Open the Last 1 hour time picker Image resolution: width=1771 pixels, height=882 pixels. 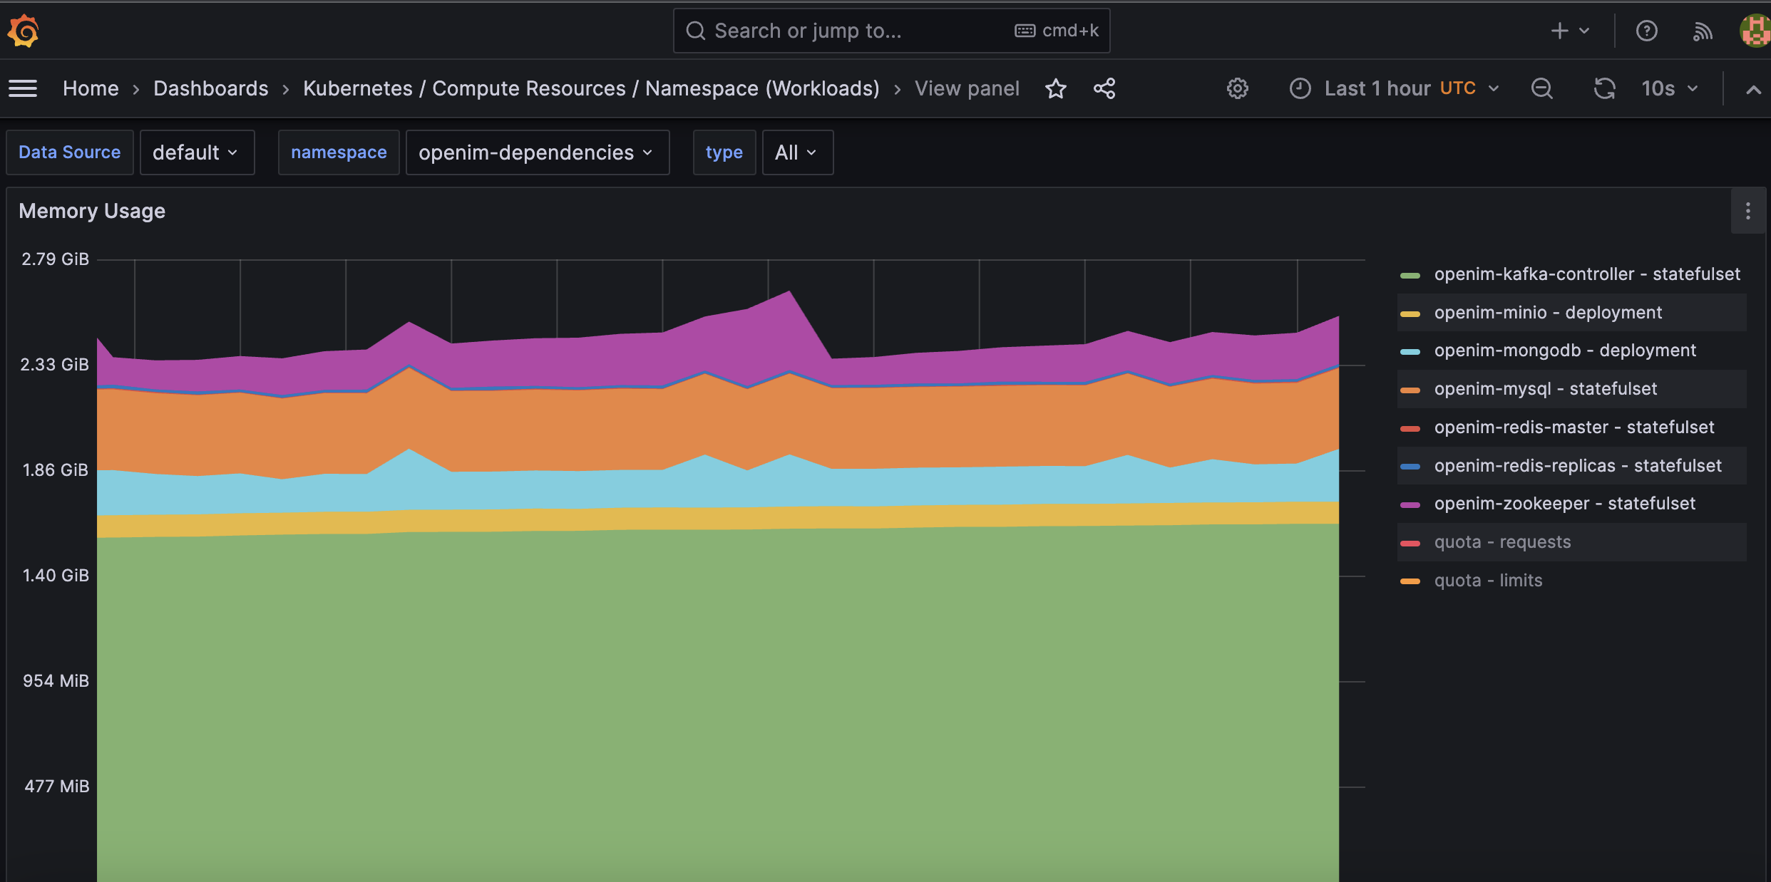click(1394, 88)
